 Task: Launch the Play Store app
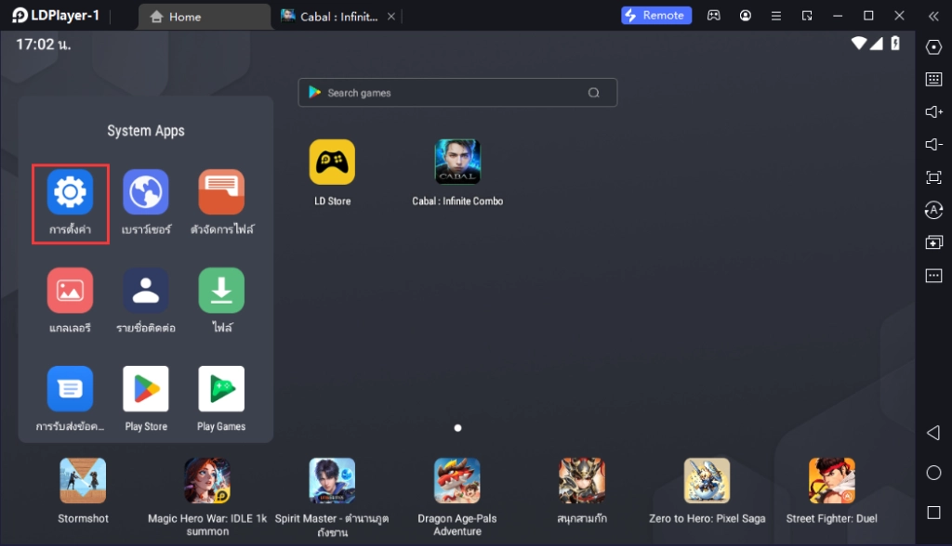146,389
